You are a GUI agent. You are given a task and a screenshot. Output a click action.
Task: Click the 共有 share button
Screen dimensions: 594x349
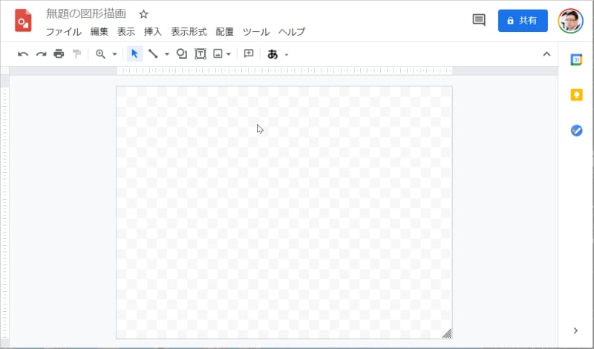pos(523,21)
